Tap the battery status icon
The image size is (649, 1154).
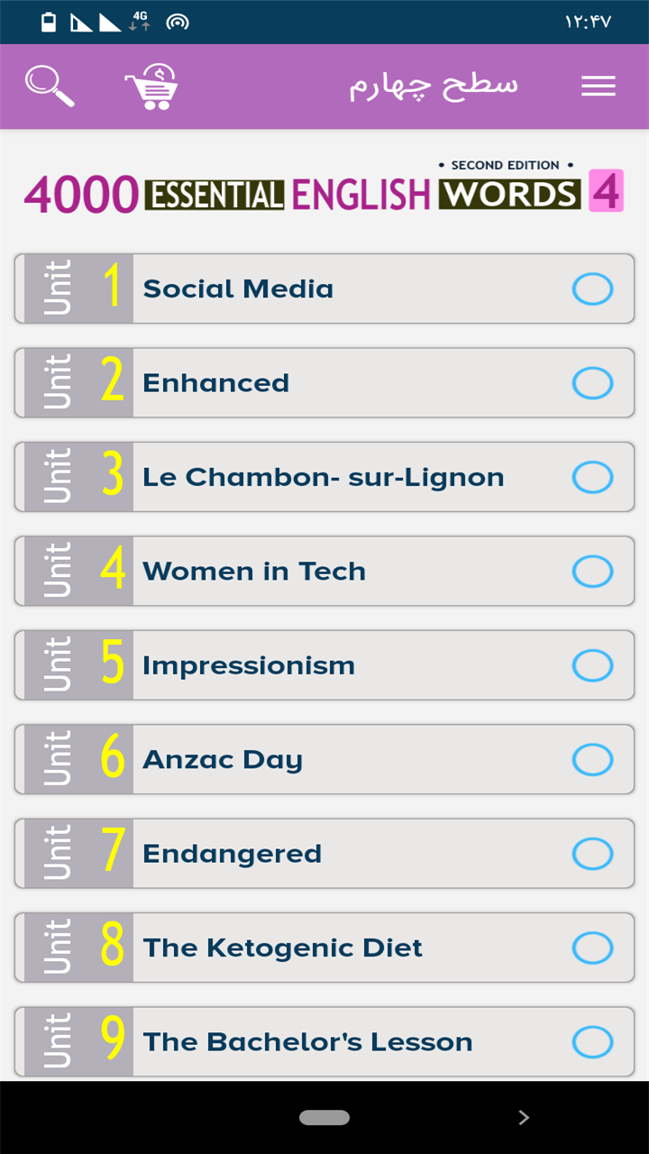click(49, 23)
